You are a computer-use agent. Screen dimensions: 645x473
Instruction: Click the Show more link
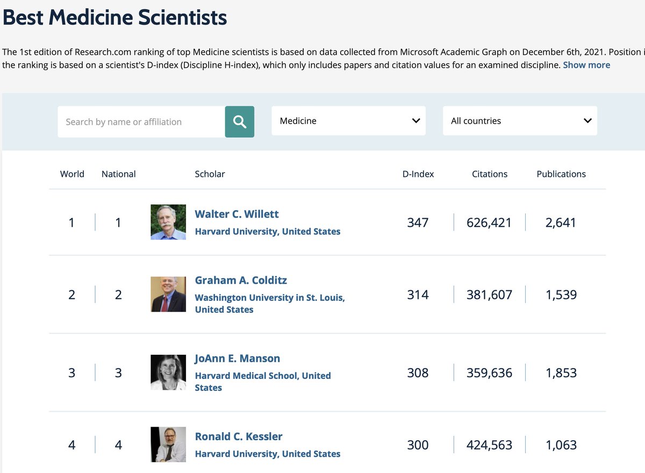click(x=586, y=65)
